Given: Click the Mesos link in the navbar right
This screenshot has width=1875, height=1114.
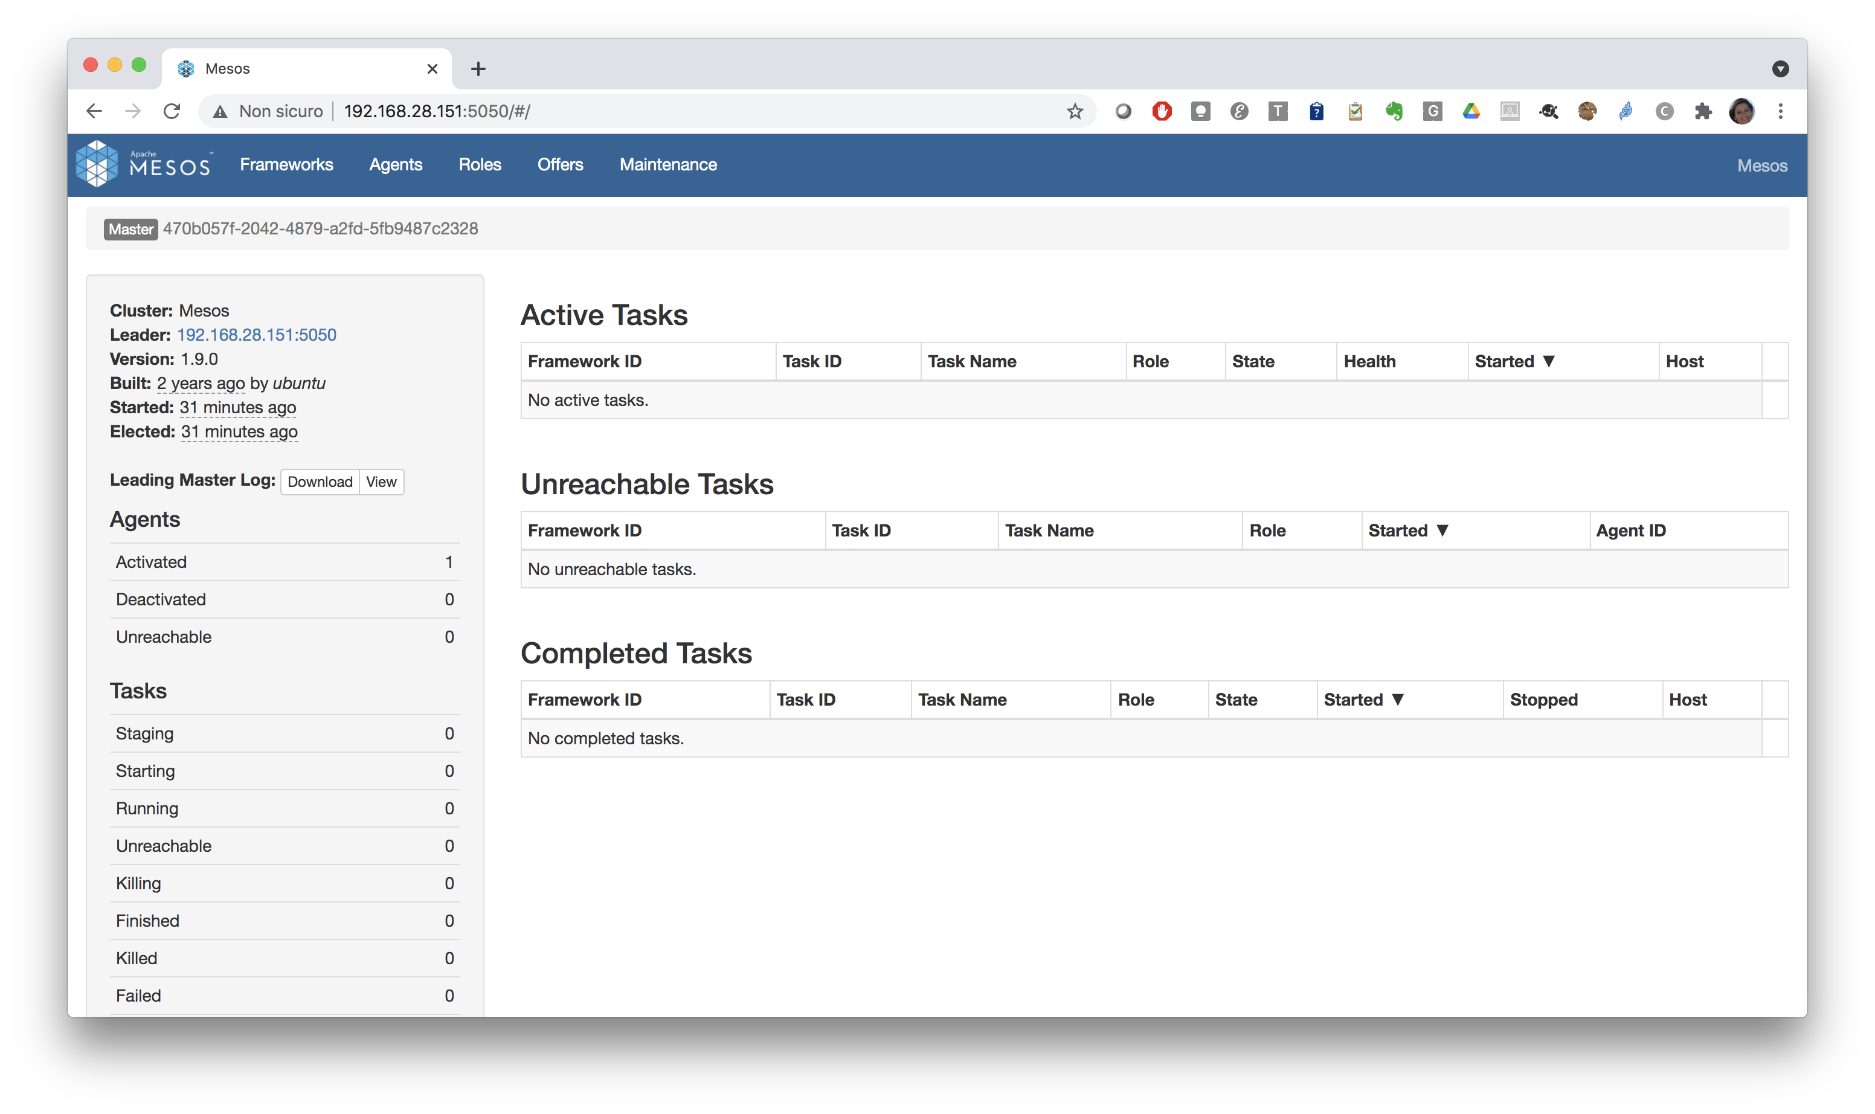Looking at the screenshot, I should point(1761,165).
